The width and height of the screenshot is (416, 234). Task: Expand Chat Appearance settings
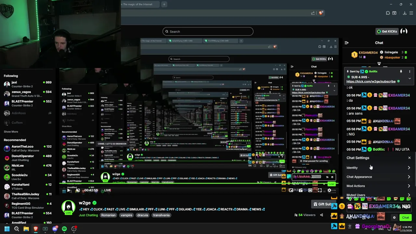tap(379, 177)
